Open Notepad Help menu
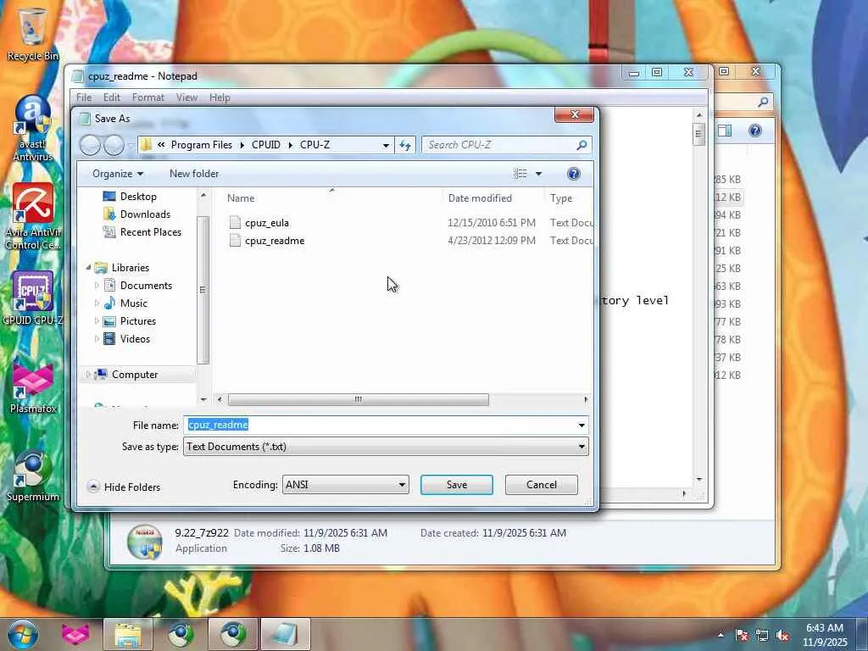Viewport: 868px width, 651px height. point(220,97)
